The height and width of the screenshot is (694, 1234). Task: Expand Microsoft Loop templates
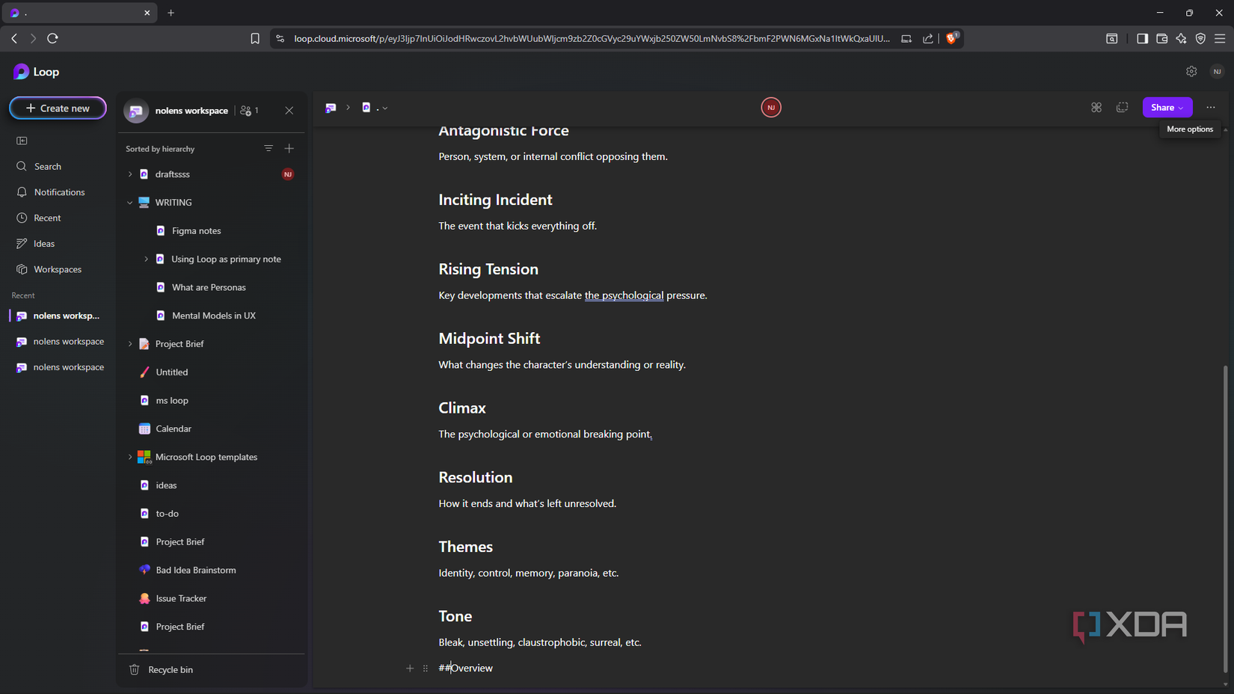tap(130, 457)
